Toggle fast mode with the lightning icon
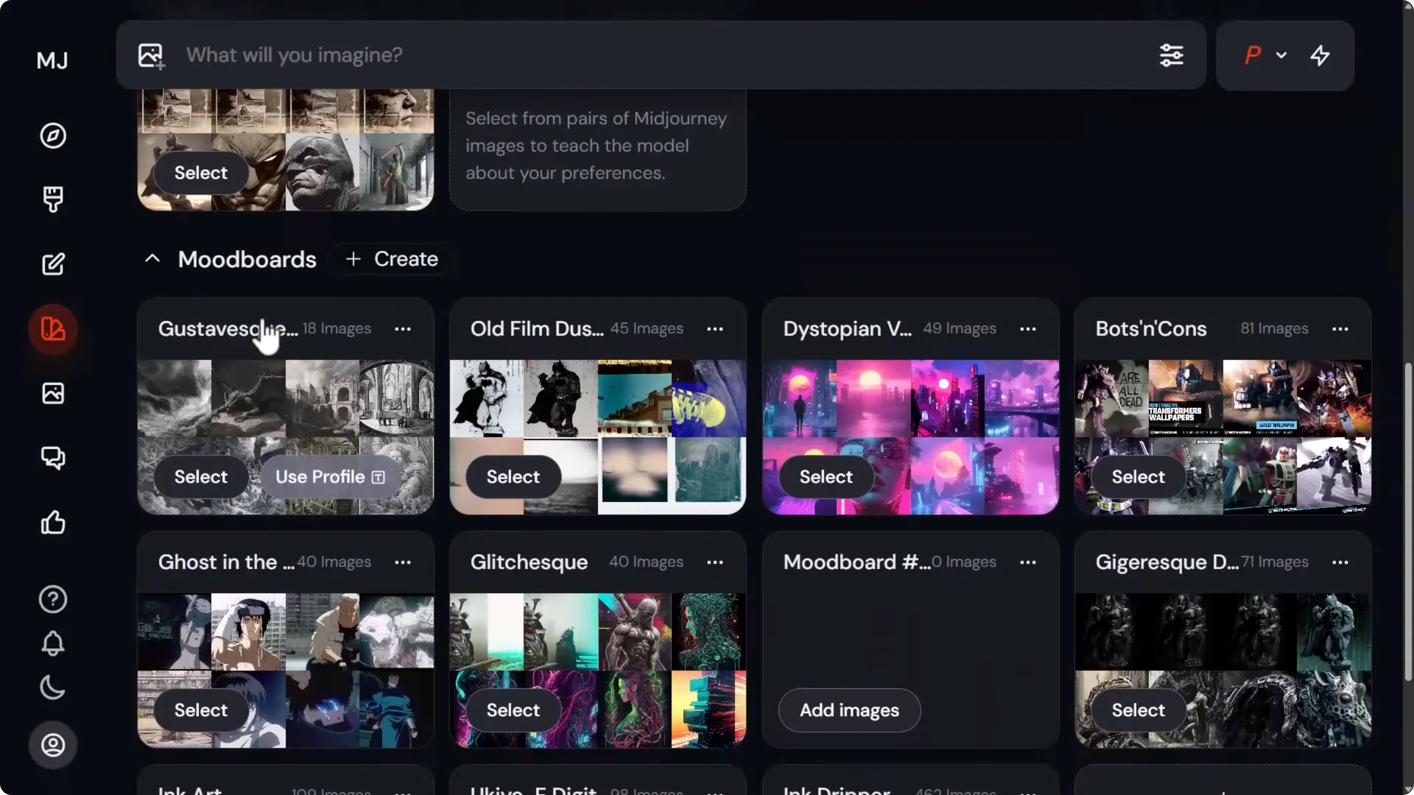This screenshot has width=1414, height=795. coord(1320,55)
